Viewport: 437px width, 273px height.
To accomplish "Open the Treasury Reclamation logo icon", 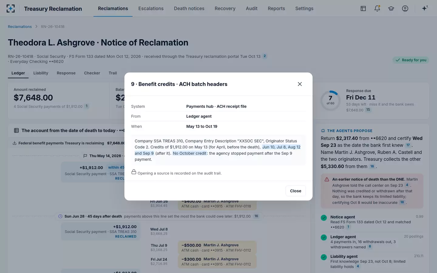I will [11, 8].
